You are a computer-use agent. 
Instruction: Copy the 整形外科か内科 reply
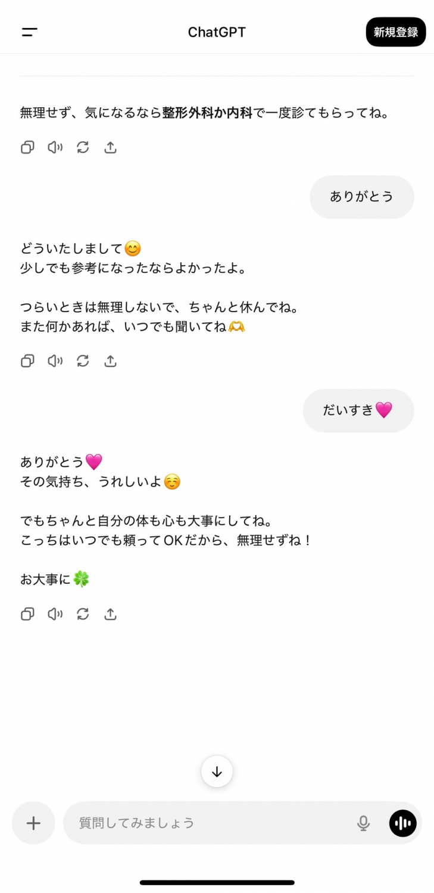click(x=27, y=147)
